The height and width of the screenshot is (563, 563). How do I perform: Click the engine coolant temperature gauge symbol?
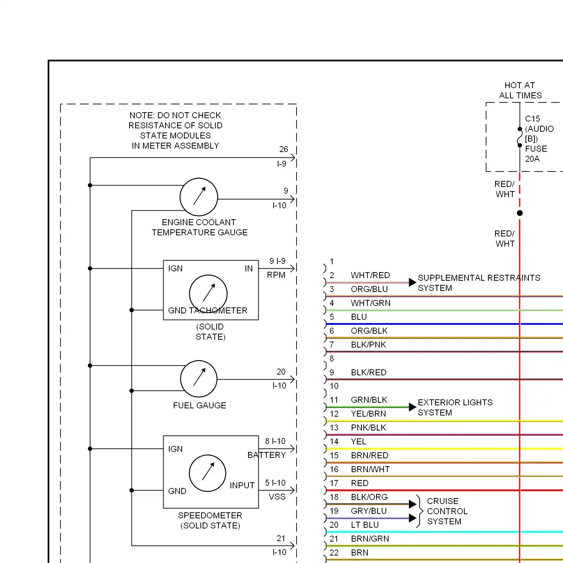199,197
